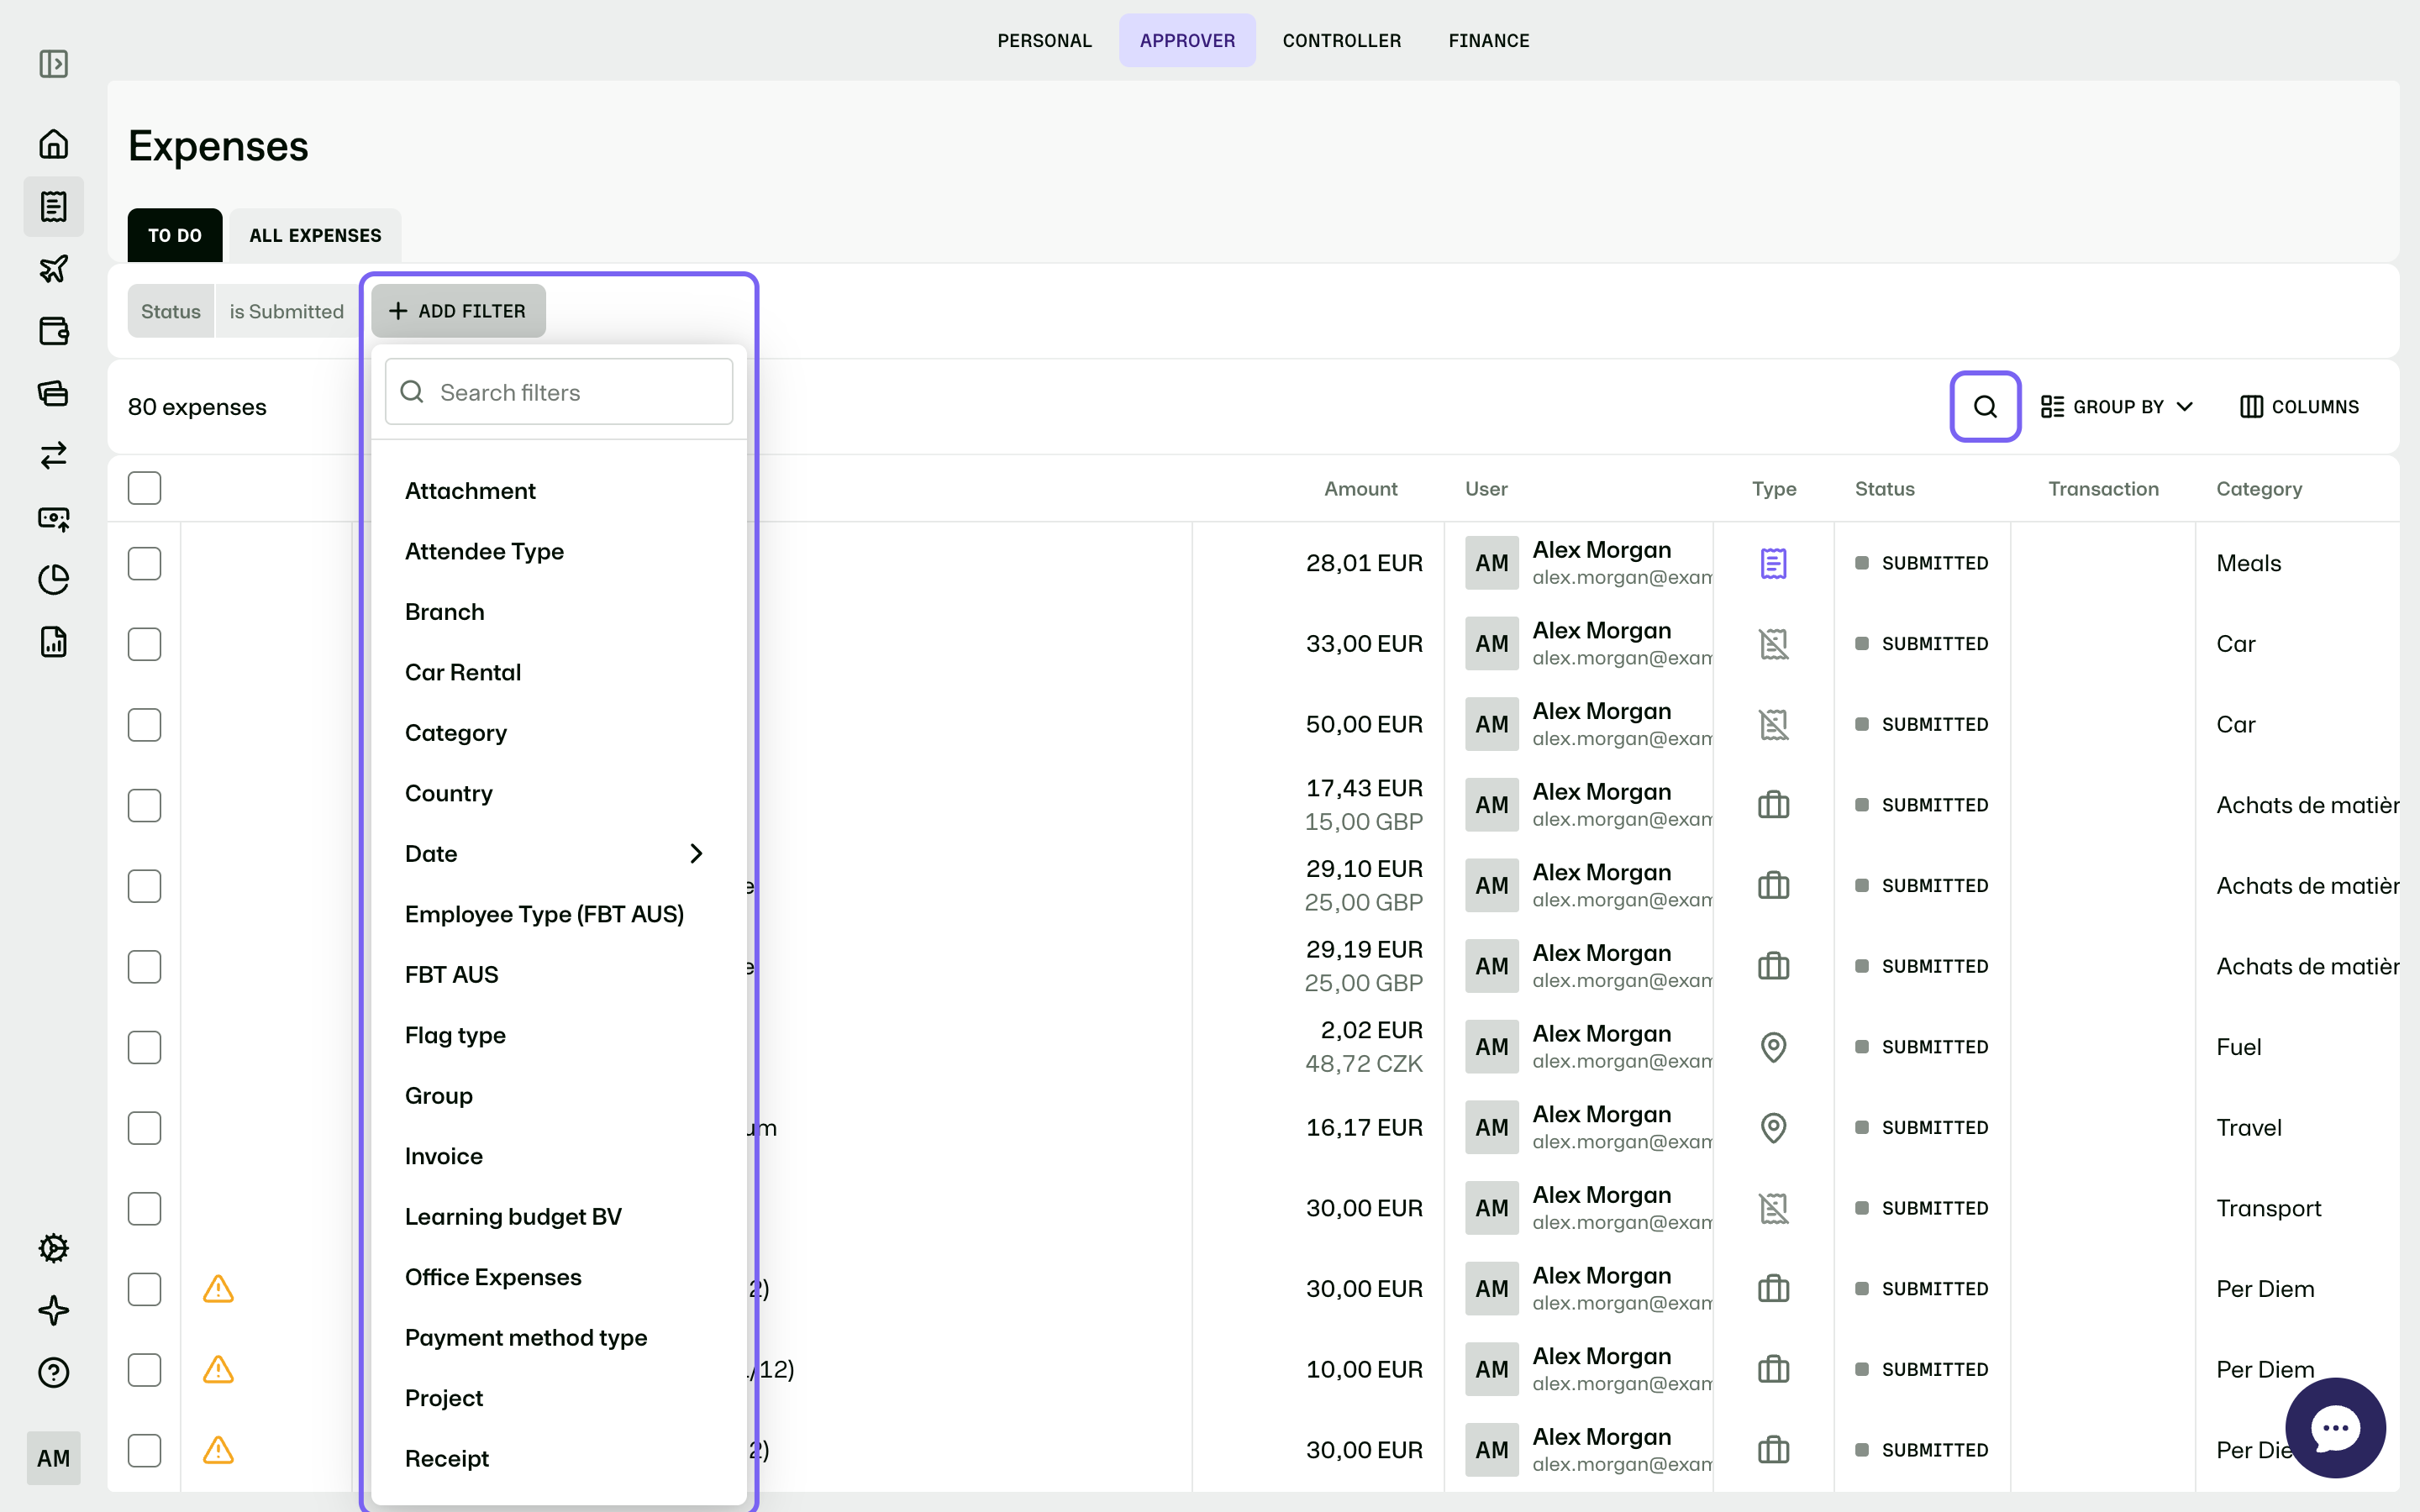The width and height of the screenshot is (2420, 1512).
Task: Choose the Country filter option
Action: [558, 793]
